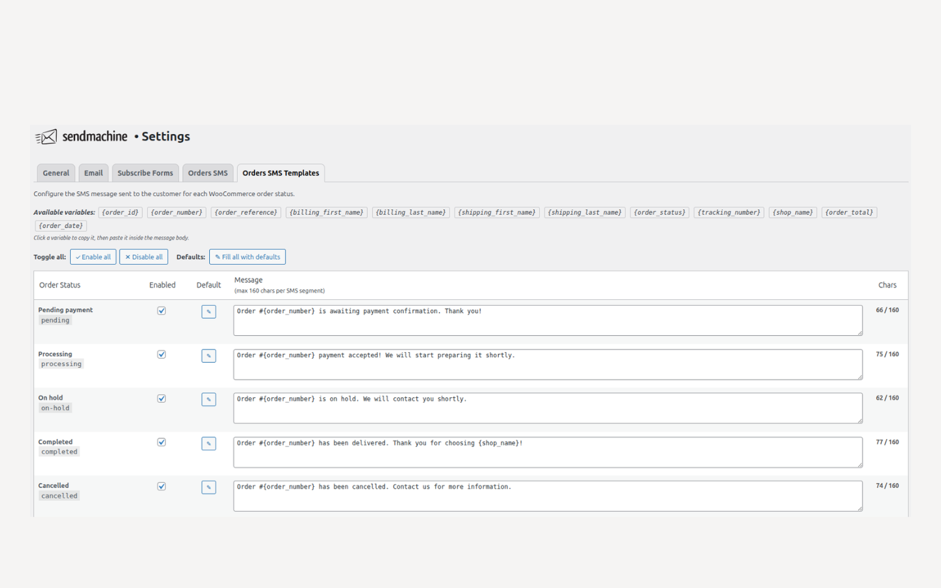The image size is (941, 588).
Task: Click Fill all with defaults button
Action: coord(248,257)
